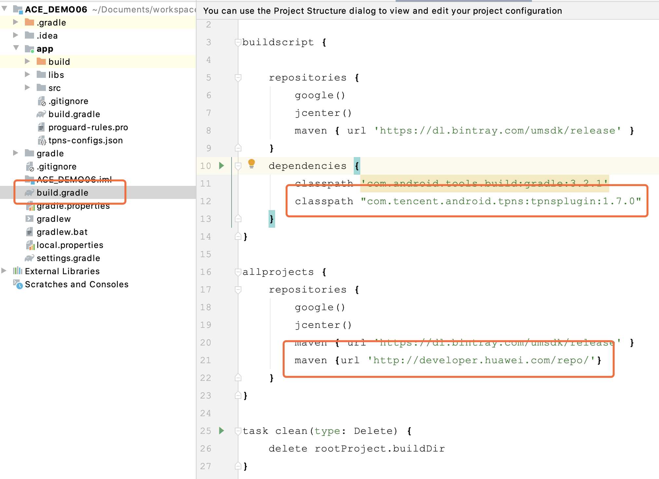
Task: Collapse the app module folder
Action: coord(16,48)
